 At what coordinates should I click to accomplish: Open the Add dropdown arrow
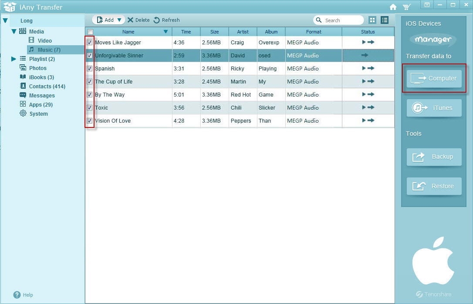[119, 20]
